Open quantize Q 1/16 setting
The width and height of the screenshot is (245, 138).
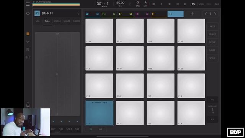pyautogui.click(x=137, y=4)
